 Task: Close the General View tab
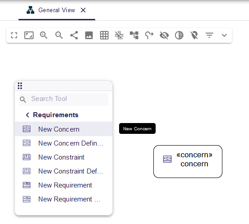[83, 10]
